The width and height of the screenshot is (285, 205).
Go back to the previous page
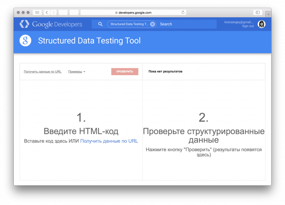[46, 12]
